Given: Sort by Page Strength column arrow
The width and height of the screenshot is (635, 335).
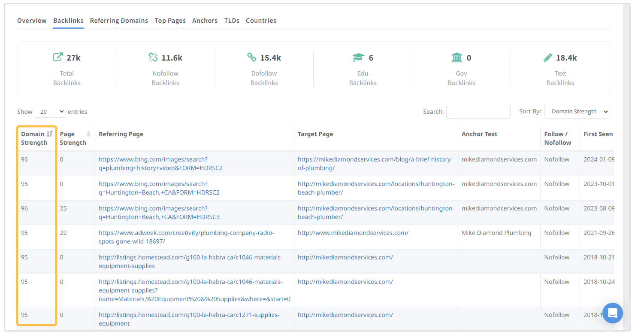Looking at the screenshot, I should click(x=89, y=134).
